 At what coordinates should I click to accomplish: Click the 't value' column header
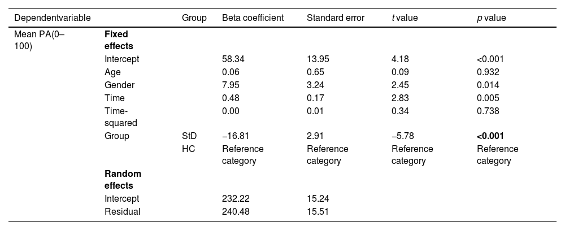click(x=407, y=18)
